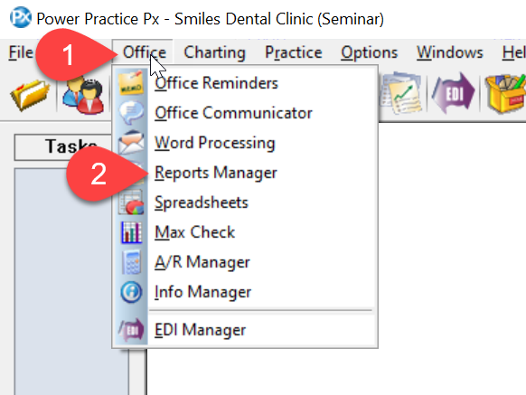
Task: Click the envelope Word Processing icon
Action: click(x=131, y=143)
